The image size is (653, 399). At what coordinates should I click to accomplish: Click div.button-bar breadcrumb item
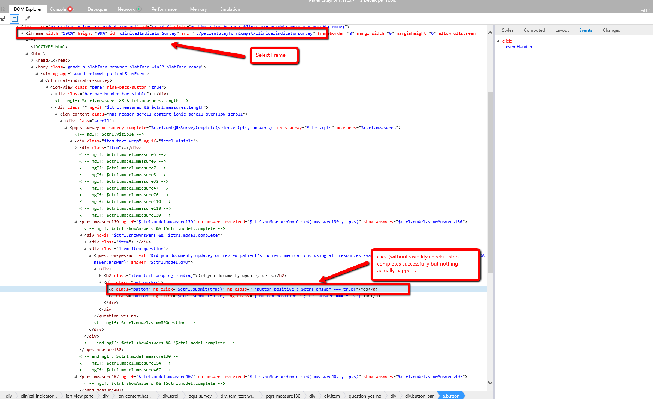click(419, 396)
